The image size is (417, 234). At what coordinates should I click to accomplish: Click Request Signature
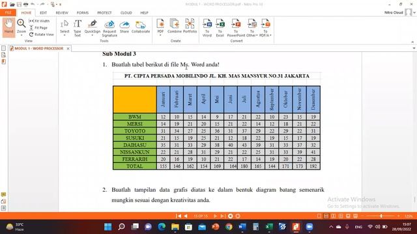109,28
